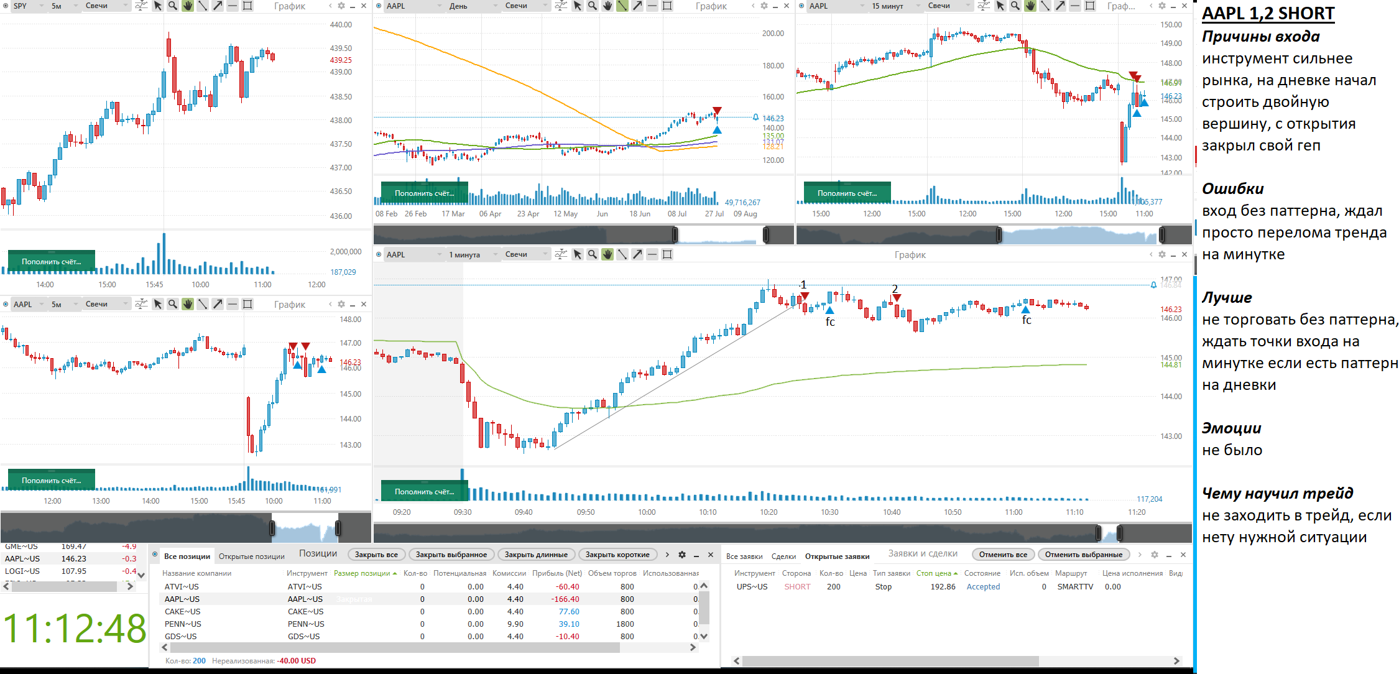Open indicators icon in AAPL 5-minute chart
Screen dimensions: 1399x674
pyautogui.click(x=142, y=304)
